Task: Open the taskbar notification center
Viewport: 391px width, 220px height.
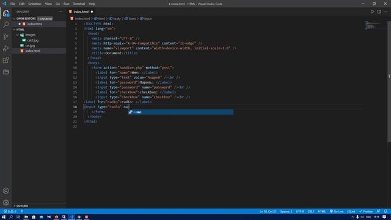Action: click(384, 217)
